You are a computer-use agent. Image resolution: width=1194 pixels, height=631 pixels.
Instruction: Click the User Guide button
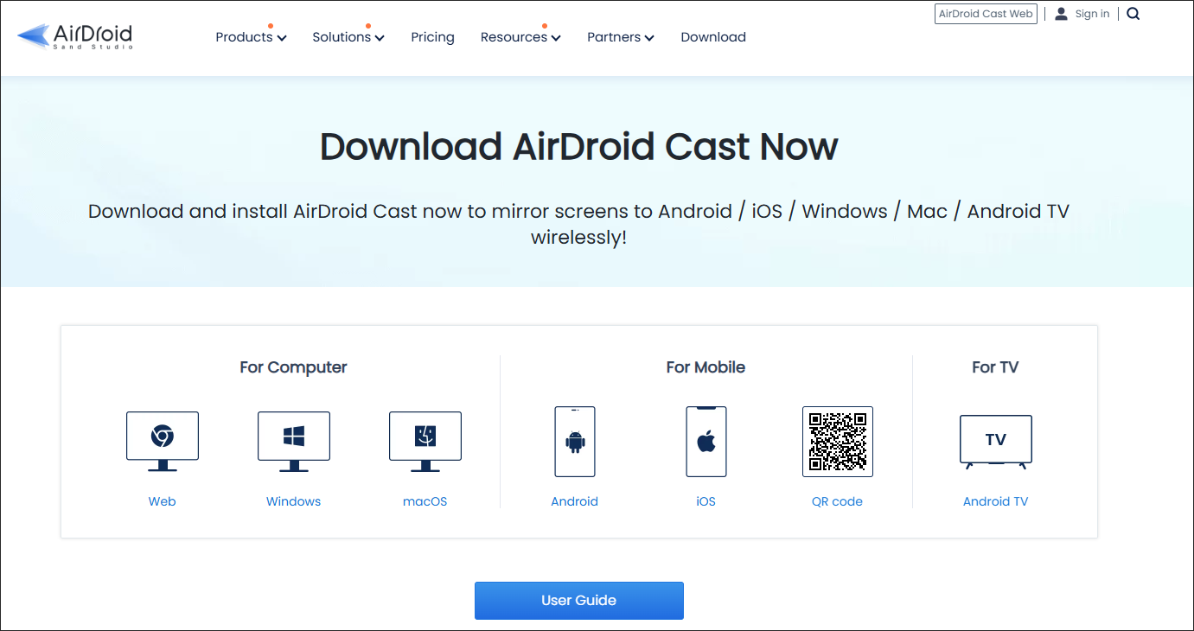578,600
